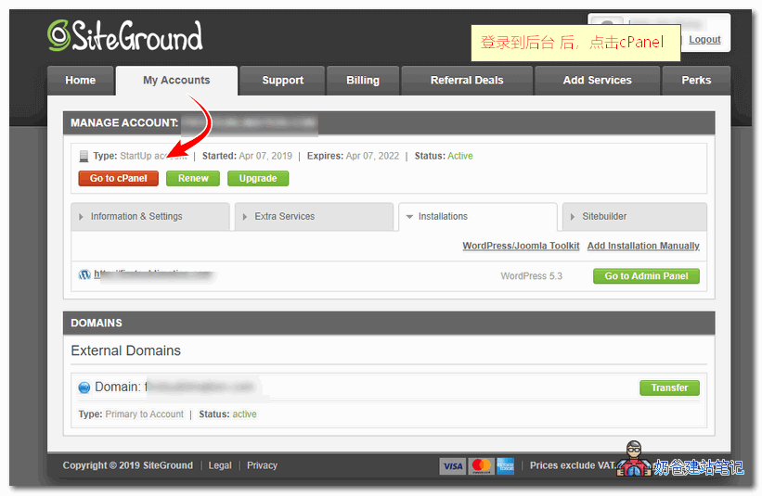The width and height of the screenshot is (762, 496).
Task: Click the Visa payment icon
Action: (x=452, y=465)
